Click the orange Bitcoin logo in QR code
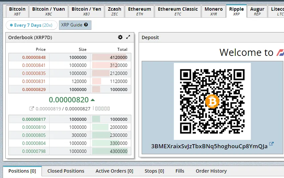Viewport: 284px width, 178px height. click(x=212, y=101)
